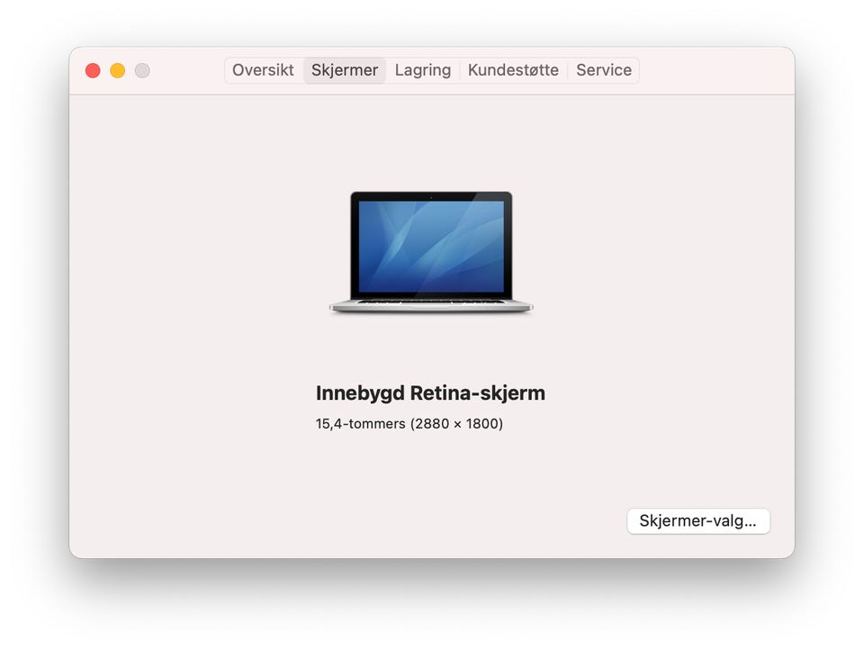Go to the Kundestøtte tab

[x=513, y=70]
